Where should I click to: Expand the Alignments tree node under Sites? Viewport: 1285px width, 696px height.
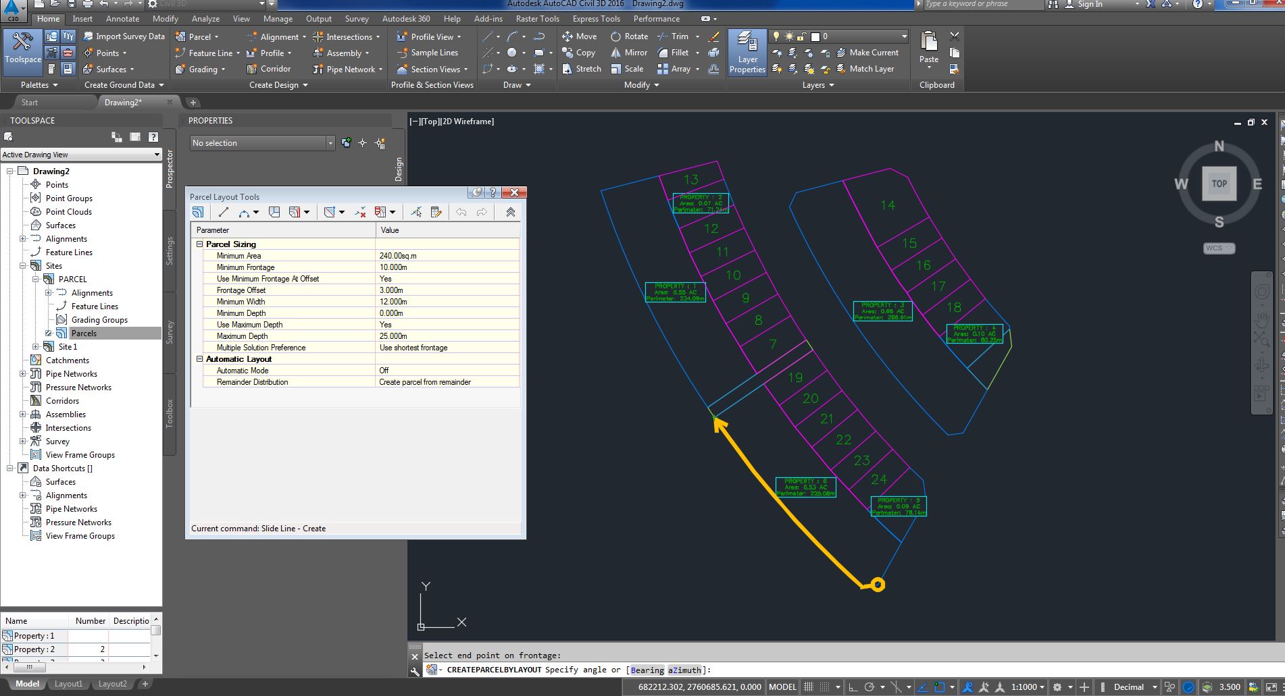[x=49, y=292]
